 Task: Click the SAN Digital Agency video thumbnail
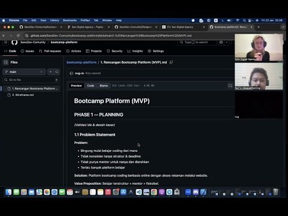[259, 47]
